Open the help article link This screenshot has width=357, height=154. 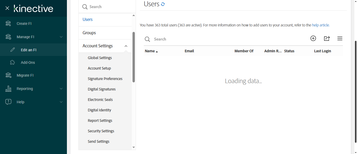[x=321, y=25]
